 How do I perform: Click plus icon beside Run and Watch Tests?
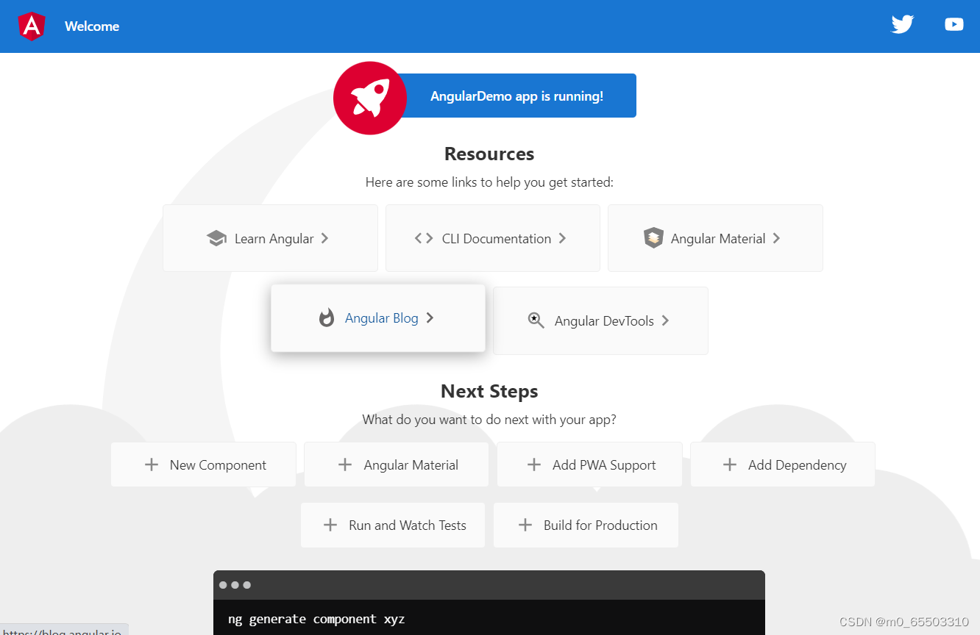[x=330, y=525]
